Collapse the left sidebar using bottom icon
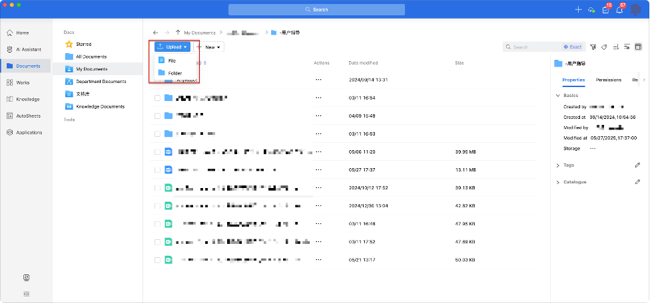Viewport: 650px width, 303px height. (x=26, y=293)
